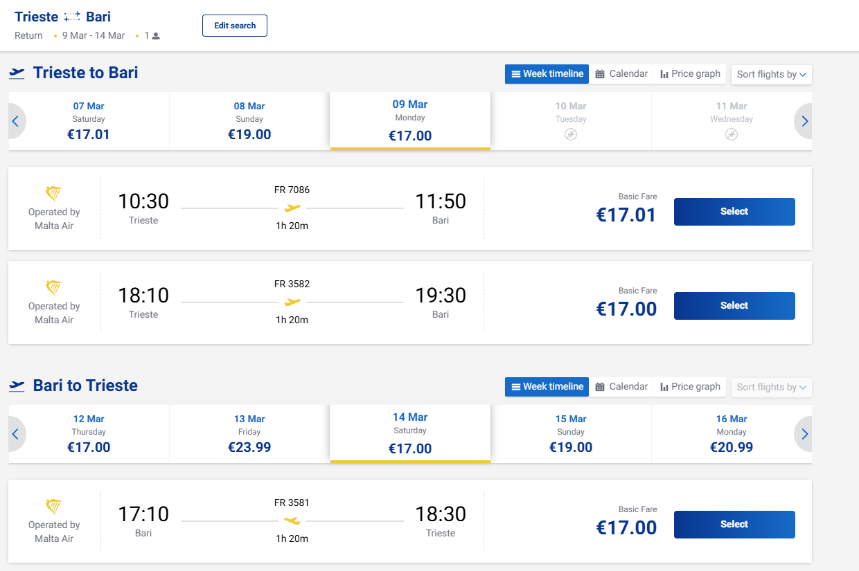Open Sort flights by dropdown for outbound

771,74
